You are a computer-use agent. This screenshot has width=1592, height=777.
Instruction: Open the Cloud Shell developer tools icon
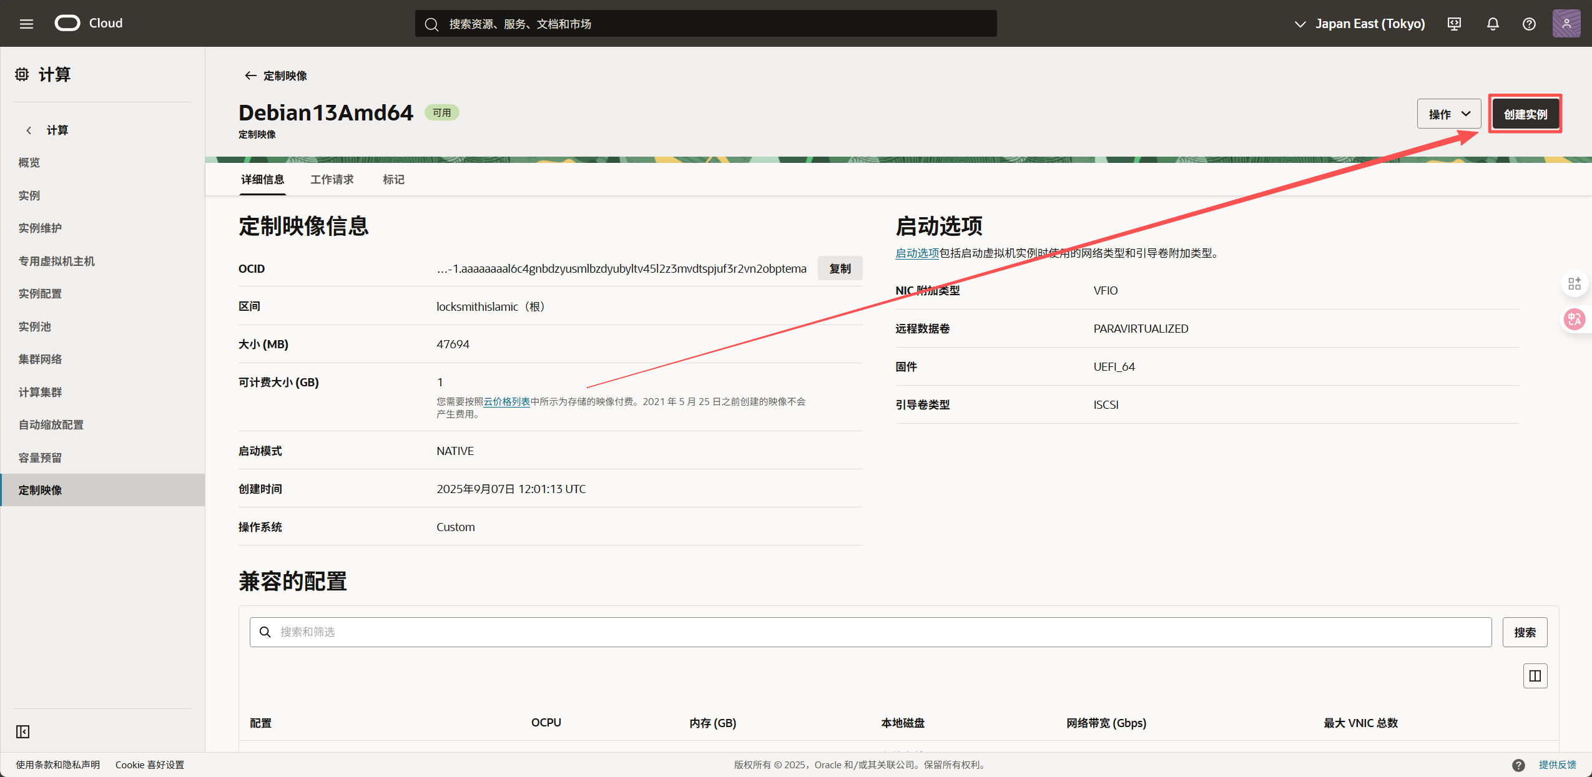tap(1454, 24)
